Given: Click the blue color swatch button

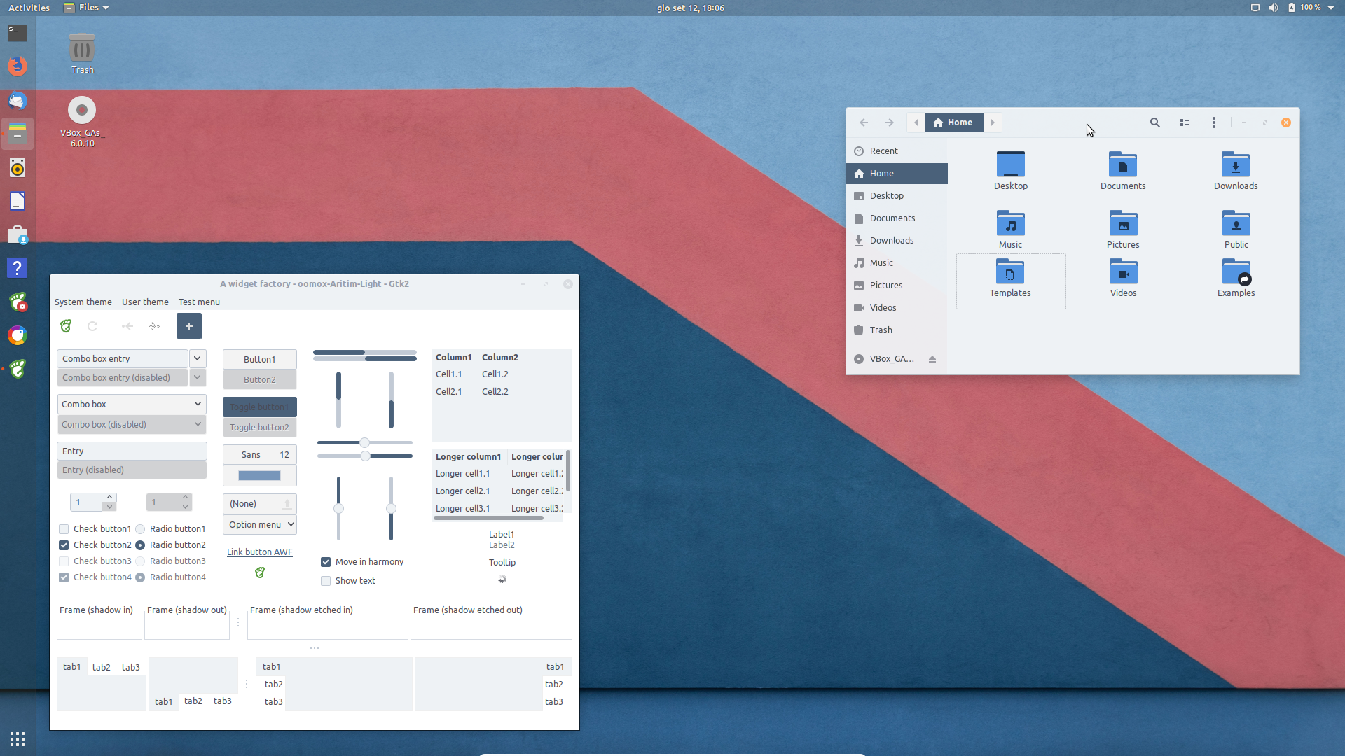Looking at the screenshot, I should point(260,476).
